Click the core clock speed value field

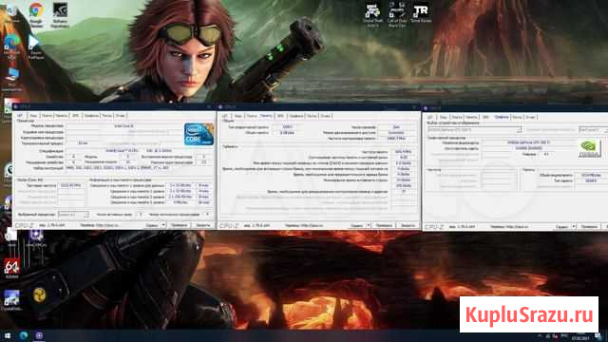[70, 186]
